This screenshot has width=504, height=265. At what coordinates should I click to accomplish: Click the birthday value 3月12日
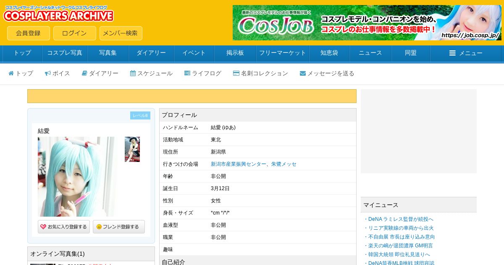[x=220, y=188]
